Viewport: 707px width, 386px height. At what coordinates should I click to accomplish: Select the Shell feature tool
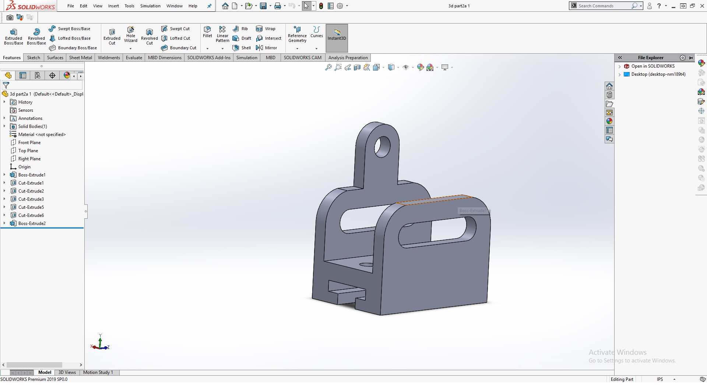coord(242,48)
